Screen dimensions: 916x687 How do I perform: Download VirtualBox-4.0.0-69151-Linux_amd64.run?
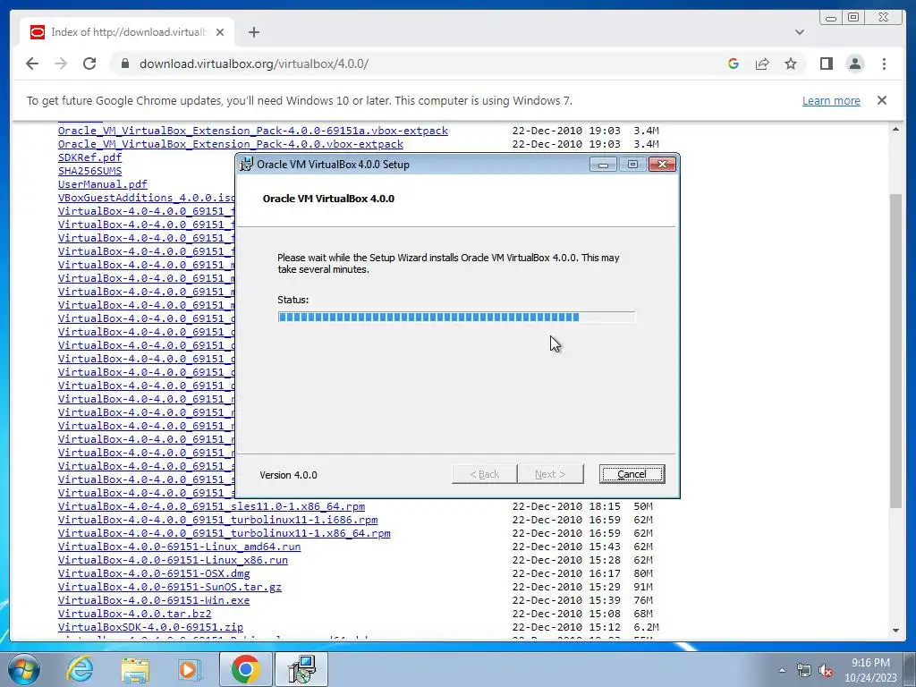tap(179, 547)
